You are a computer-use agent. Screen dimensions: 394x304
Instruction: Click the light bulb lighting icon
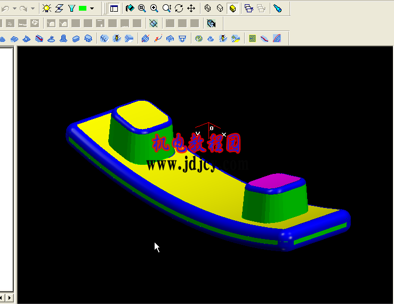pos(47,8)
